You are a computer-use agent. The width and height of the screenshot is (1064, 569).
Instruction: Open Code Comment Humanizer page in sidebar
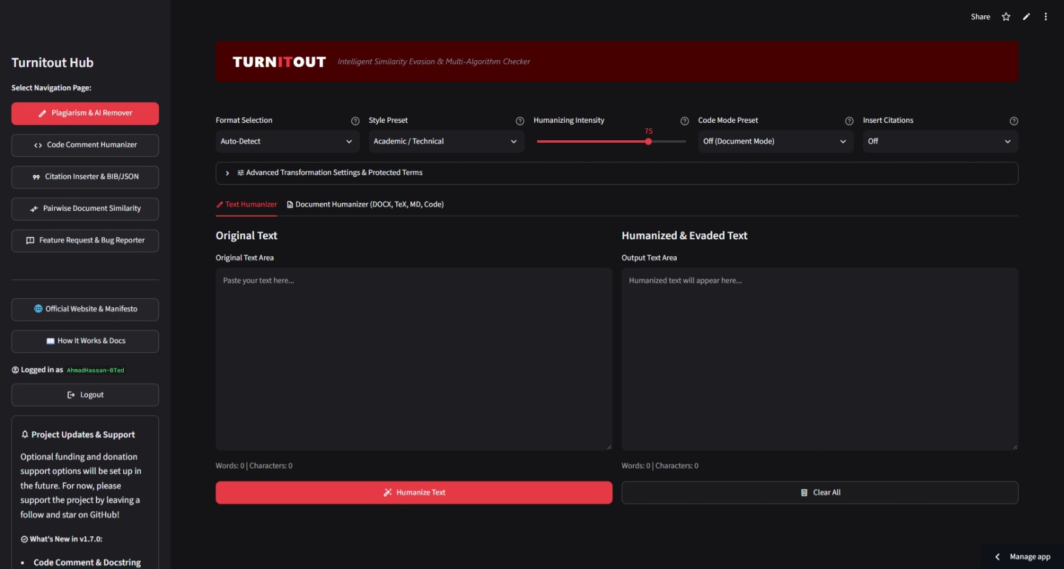point(85,145)
